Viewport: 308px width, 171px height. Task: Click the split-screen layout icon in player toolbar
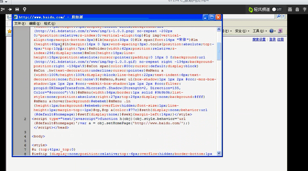pos(17,9)
